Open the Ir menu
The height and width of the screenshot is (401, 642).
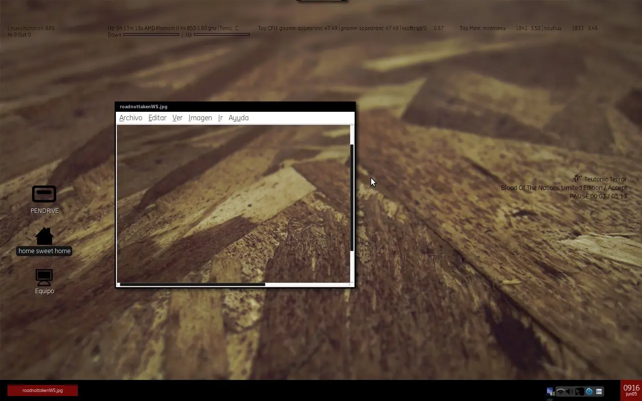click(220, 118)
